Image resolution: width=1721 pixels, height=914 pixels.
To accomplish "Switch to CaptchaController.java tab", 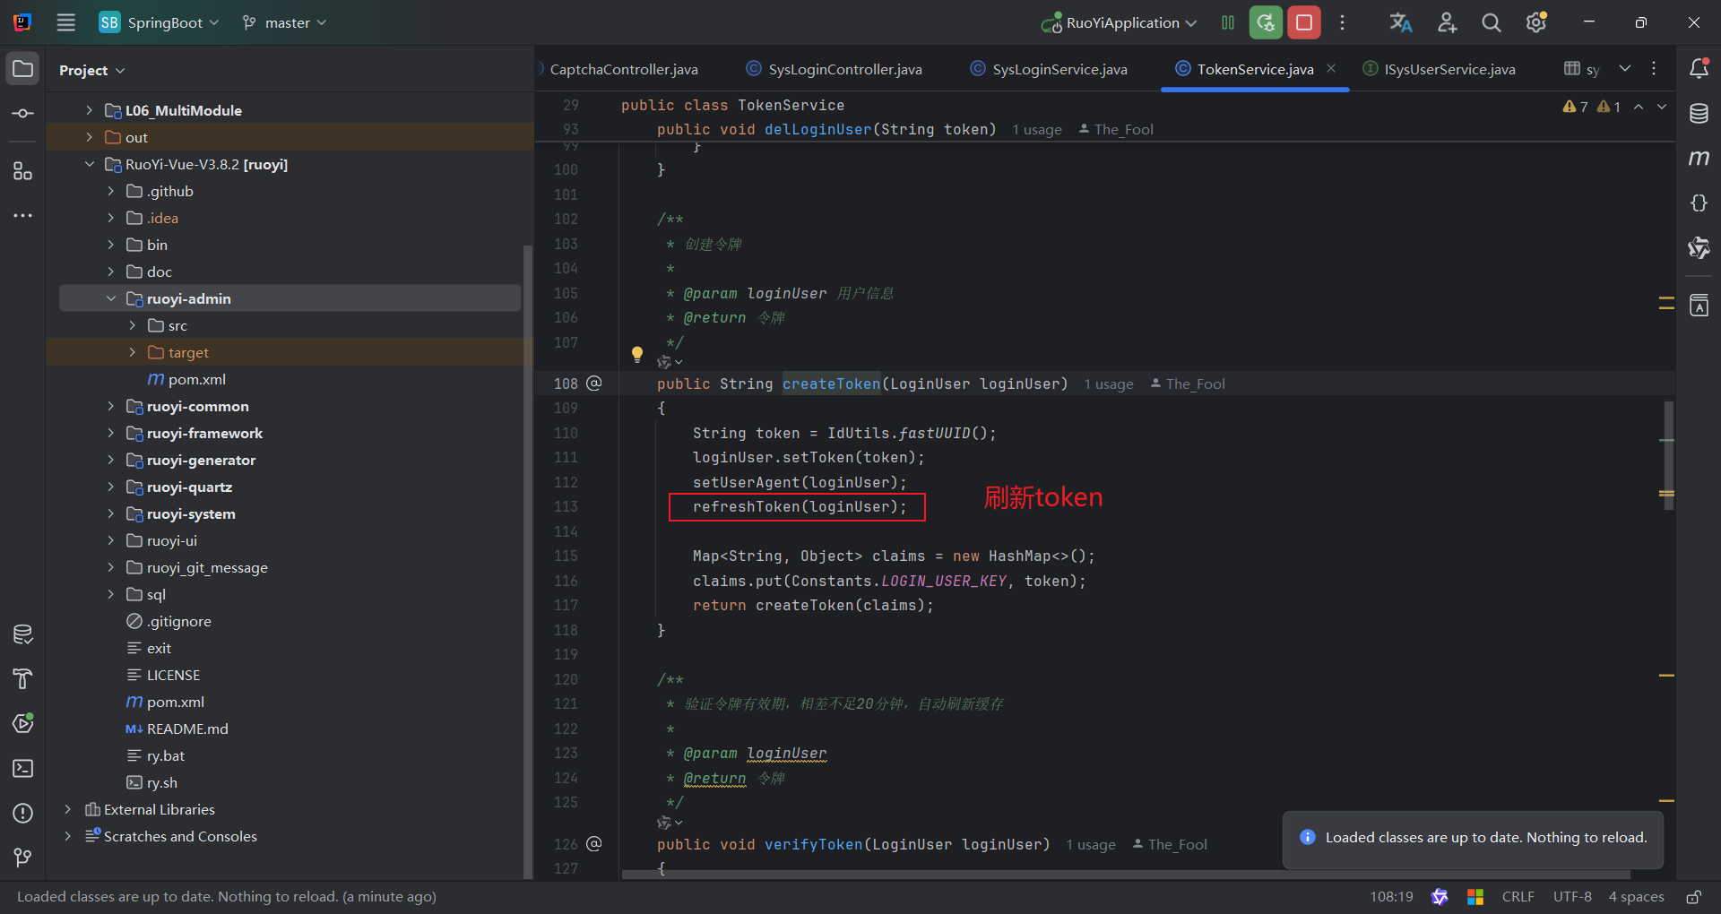I will coord(624,69).
